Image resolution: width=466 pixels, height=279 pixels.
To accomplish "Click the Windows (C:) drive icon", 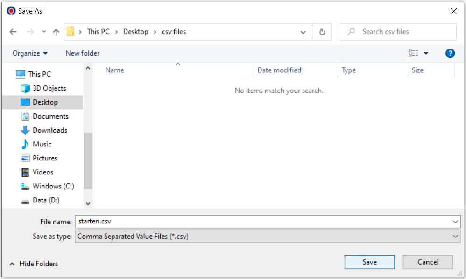I will 25,187.
